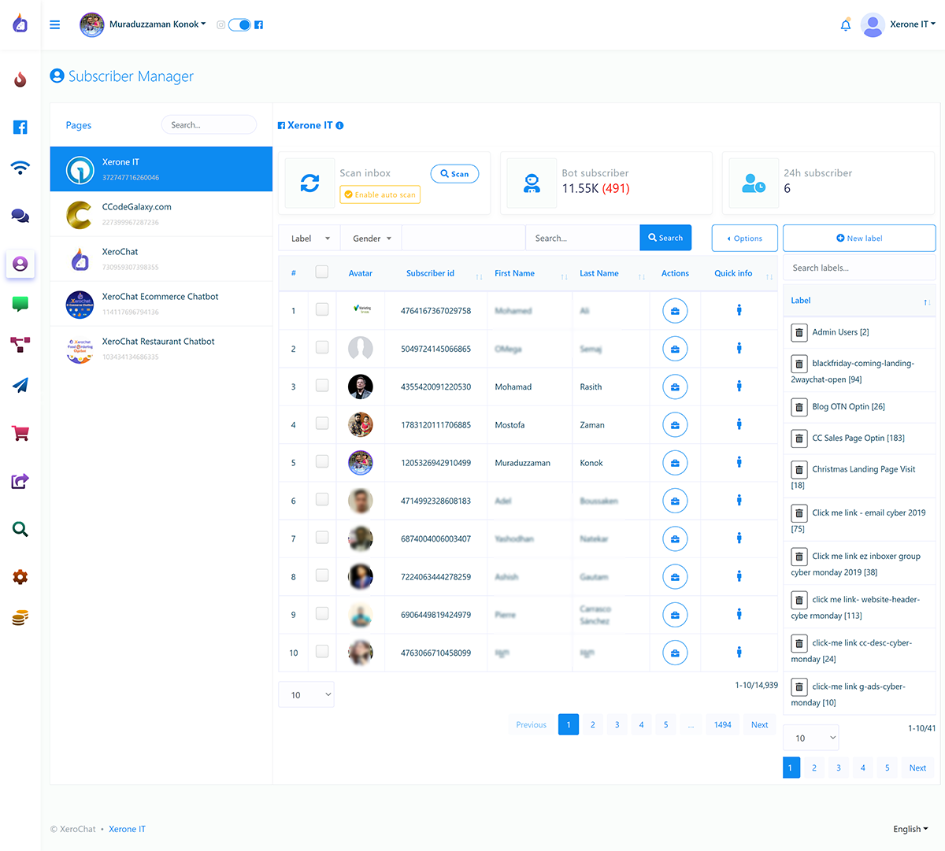Viewport: 945px width, 851px height.
Task: Show quick info for row 1 subscriber
Action: click(x=739, y=310)
